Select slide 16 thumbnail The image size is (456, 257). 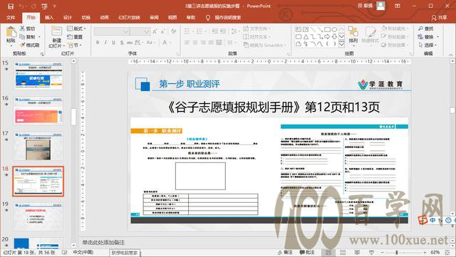pos(38,111)
